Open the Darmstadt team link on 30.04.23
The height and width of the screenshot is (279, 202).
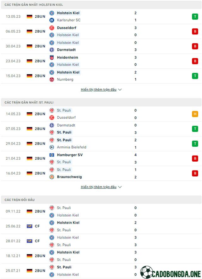point(66,50)
